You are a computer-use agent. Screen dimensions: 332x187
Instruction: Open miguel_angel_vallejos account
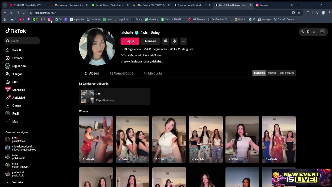point(21,148)
